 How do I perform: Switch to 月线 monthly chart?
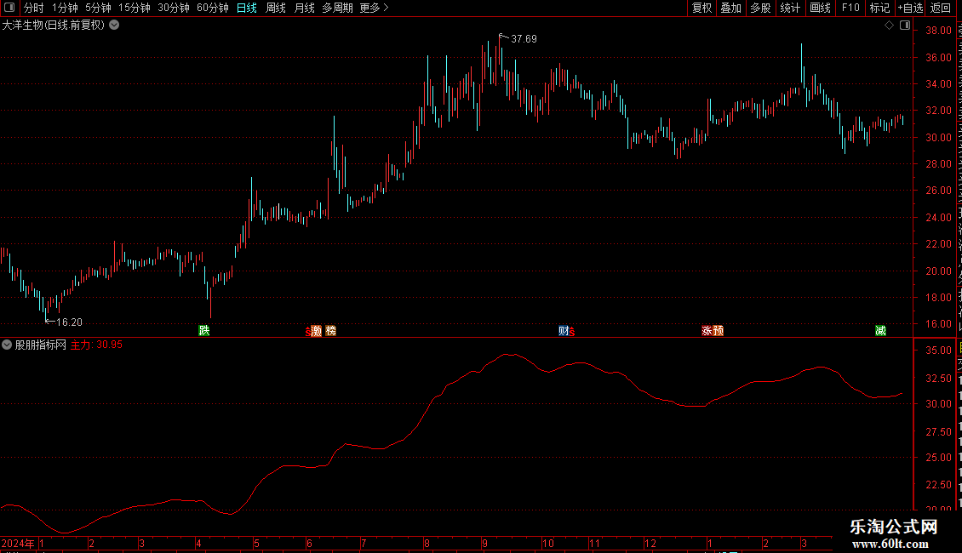coord(304,8)
